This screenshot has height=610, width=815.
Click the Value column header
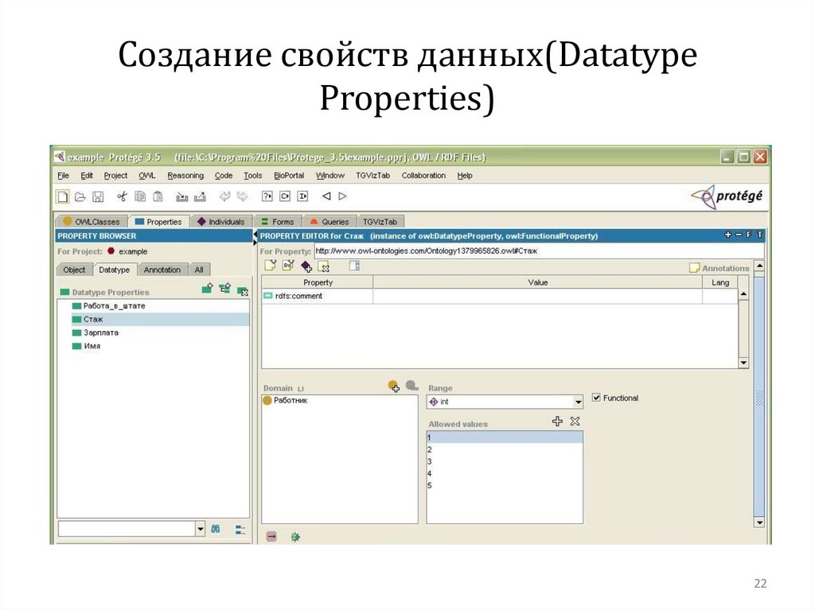(x=537, y=282)
